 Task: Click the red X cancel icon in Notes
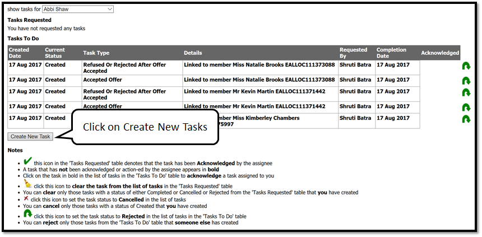pos(26,198)
